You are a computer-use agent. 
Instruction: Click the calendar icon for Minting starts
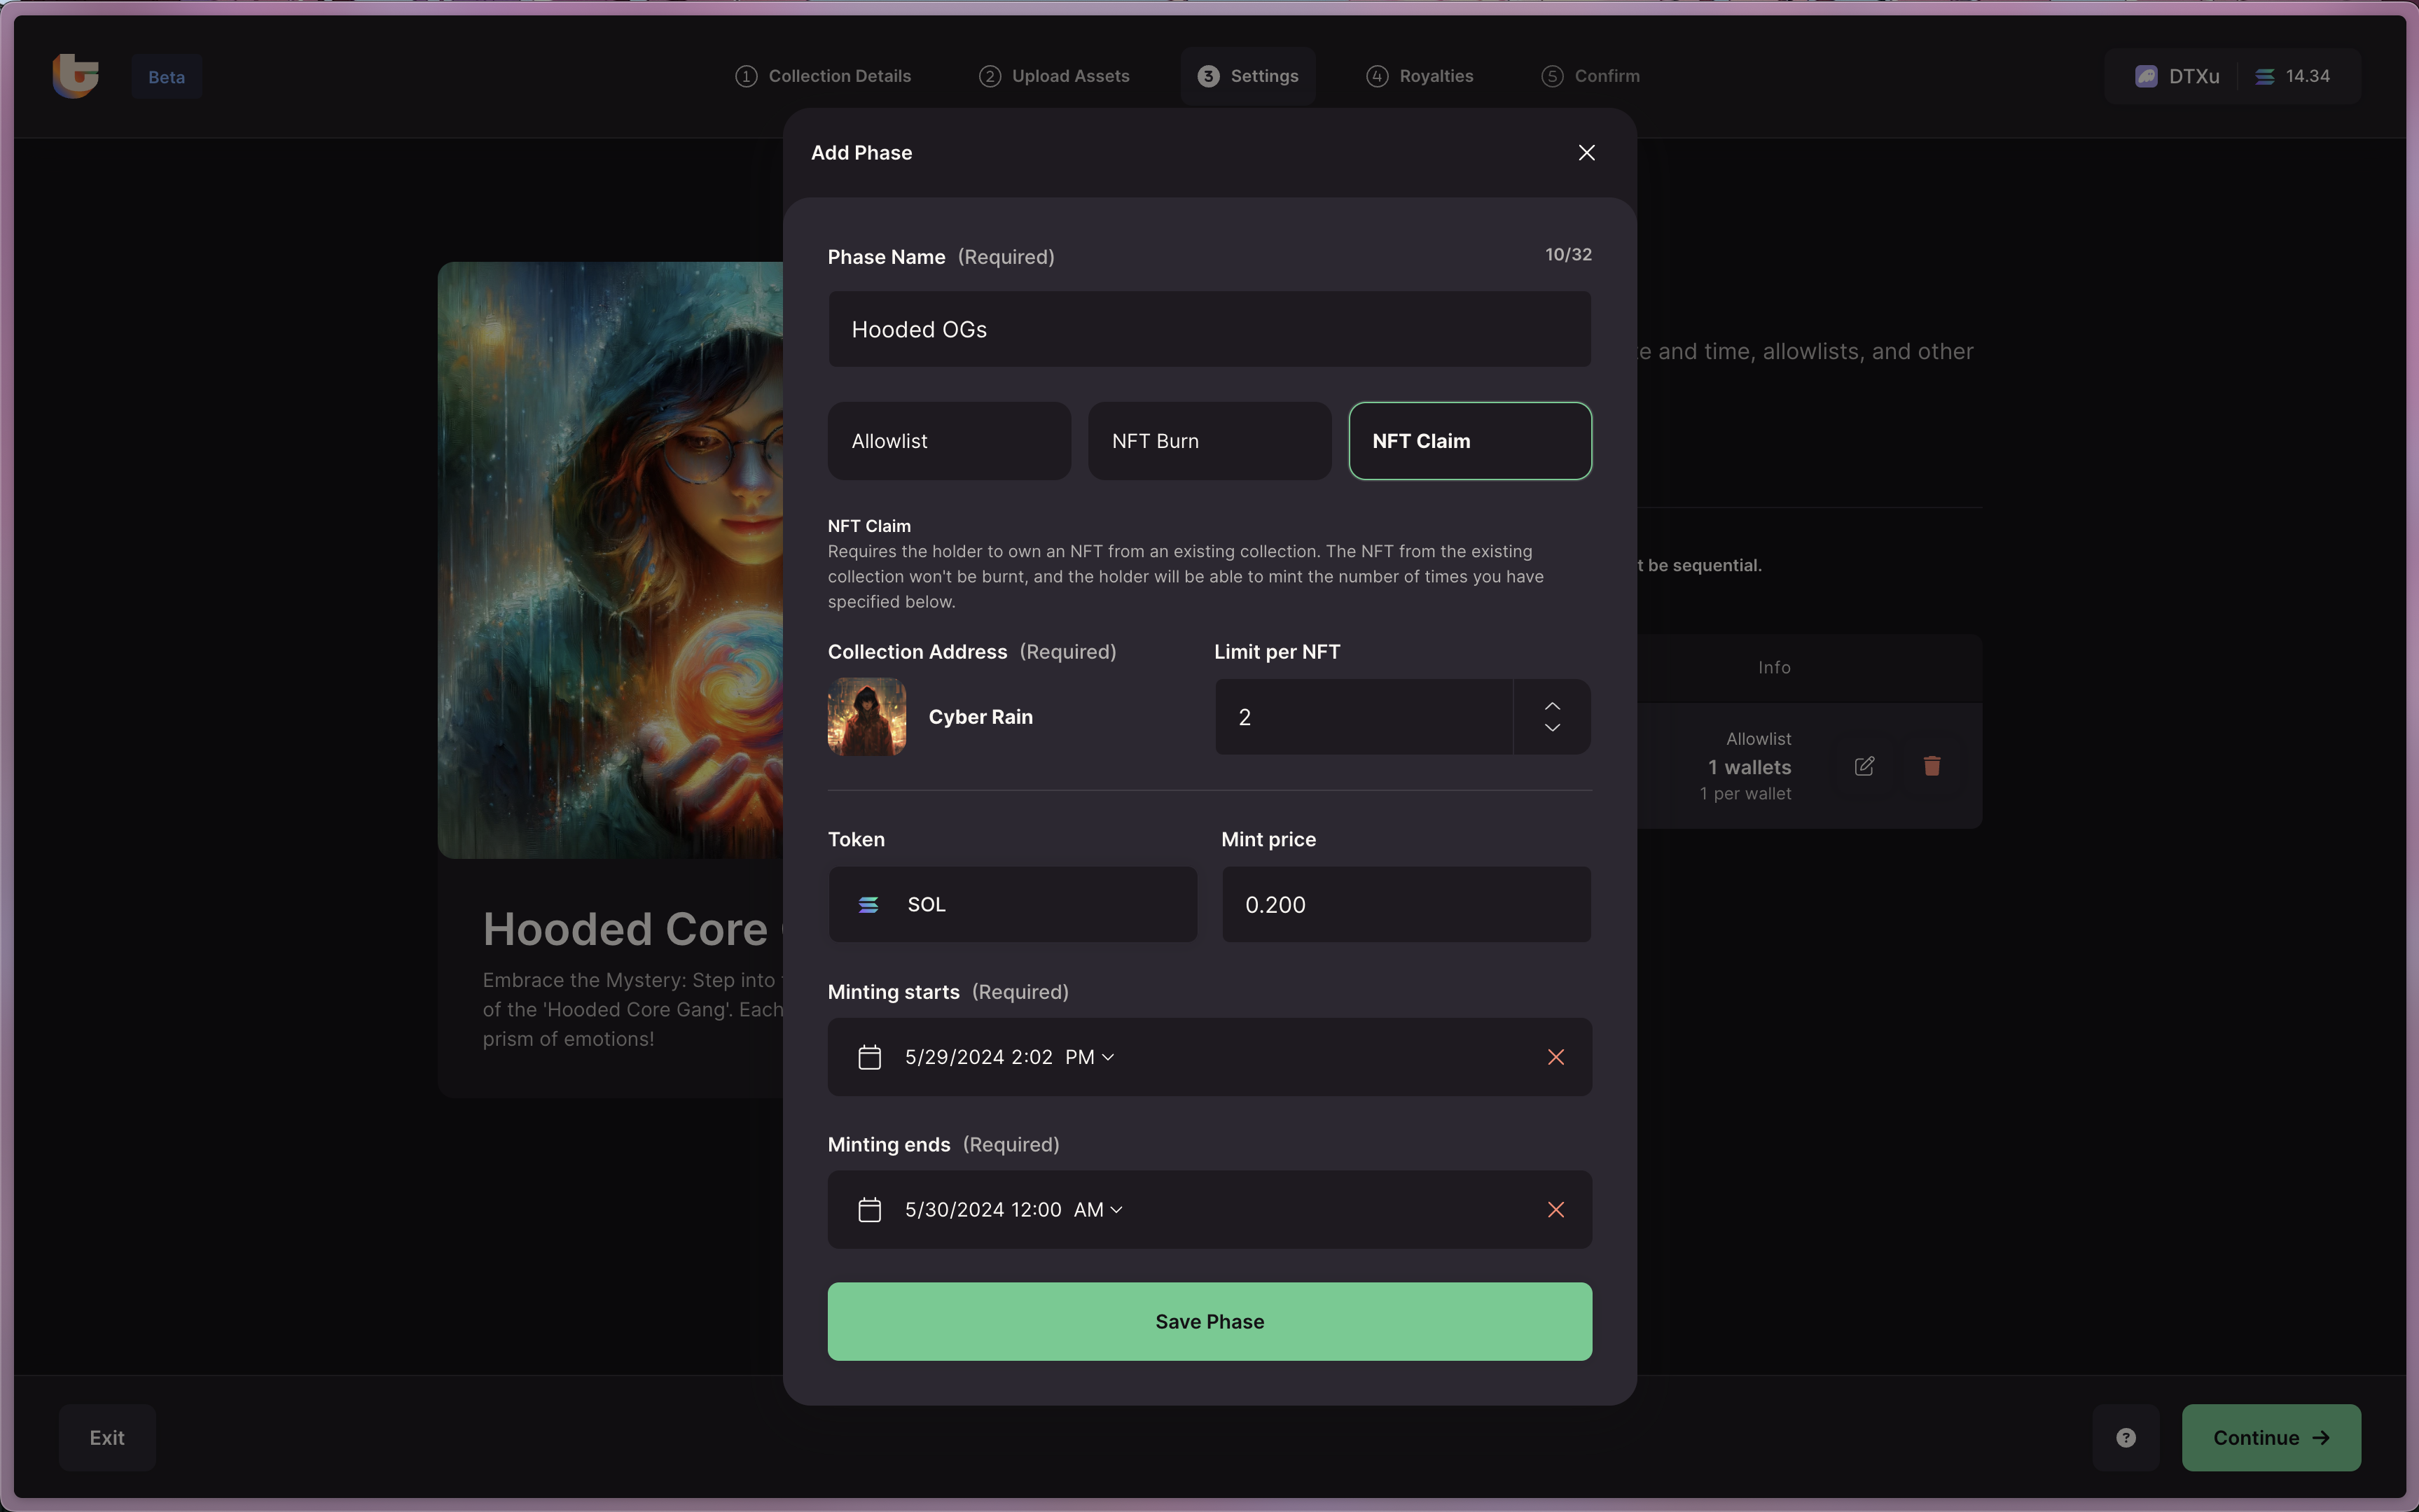(869, 1057)
